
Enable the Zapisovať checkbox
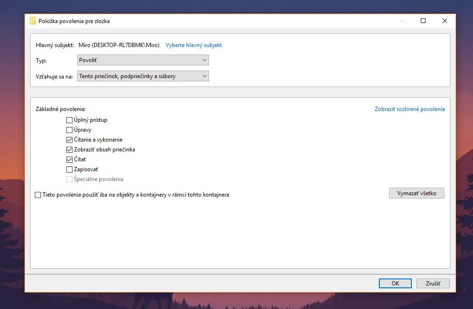(x=69, y=169)
